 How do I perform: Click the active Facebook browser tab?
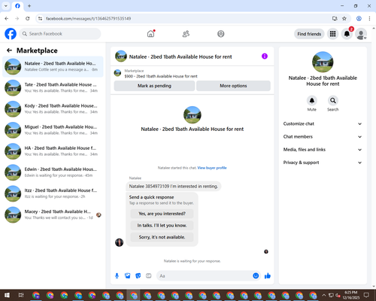pyautogui.click(x=17, y=6)
